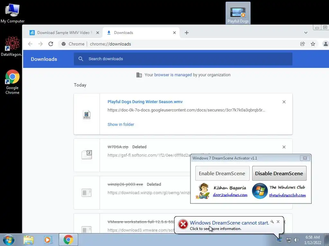Dismiss the DreamScene error balloon
329x246 pixels.
point(278,222)
